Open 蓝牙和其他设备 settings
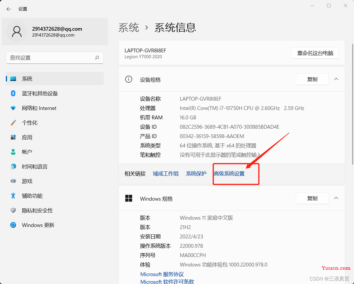This screenshot has height=284, width=354. [55, 93]
